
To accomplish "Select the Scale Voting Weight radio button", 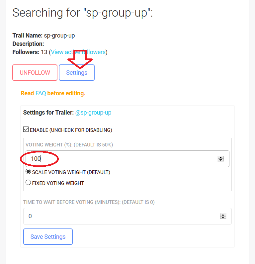I will [x=28, y=172].
